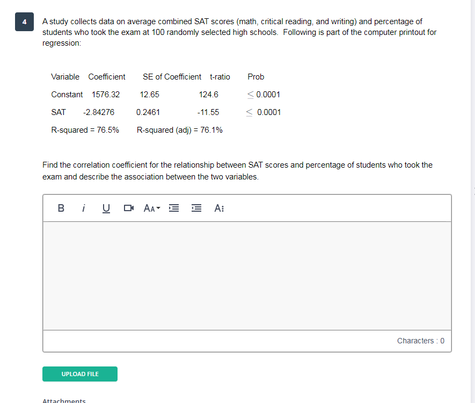The height and width of the screenshot is (403, 475).
Task: Select the Prob column header
Action: pyautogui.click(x=255, y=76)
